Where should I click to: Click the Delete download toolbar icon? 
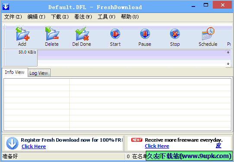coord(52,34)
